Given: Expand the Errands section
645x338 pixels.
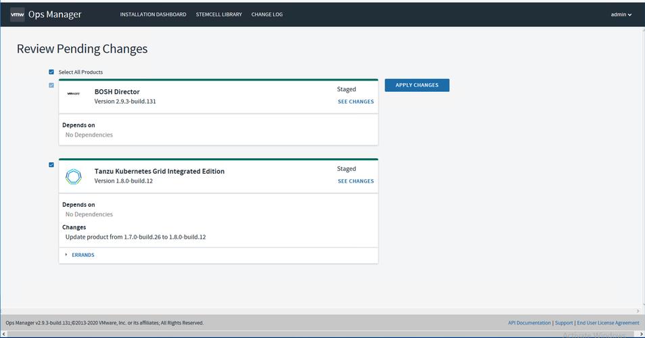Looking at the screenshot, I should pyautogui.click(x=82, y=255).
